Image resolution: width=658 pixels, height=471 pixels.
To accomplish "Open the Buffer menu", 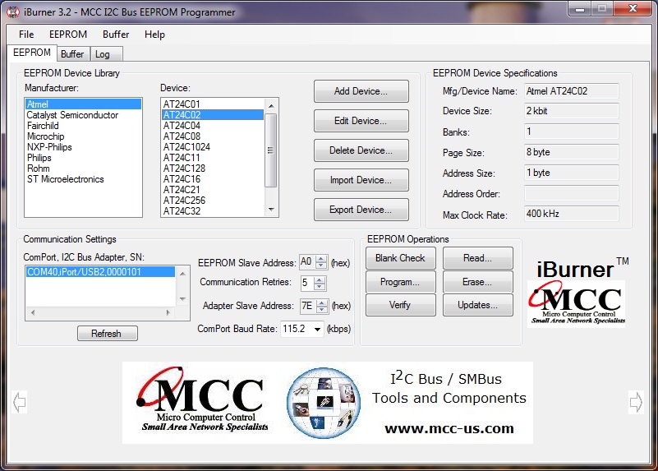I will [x=116, y=35].
